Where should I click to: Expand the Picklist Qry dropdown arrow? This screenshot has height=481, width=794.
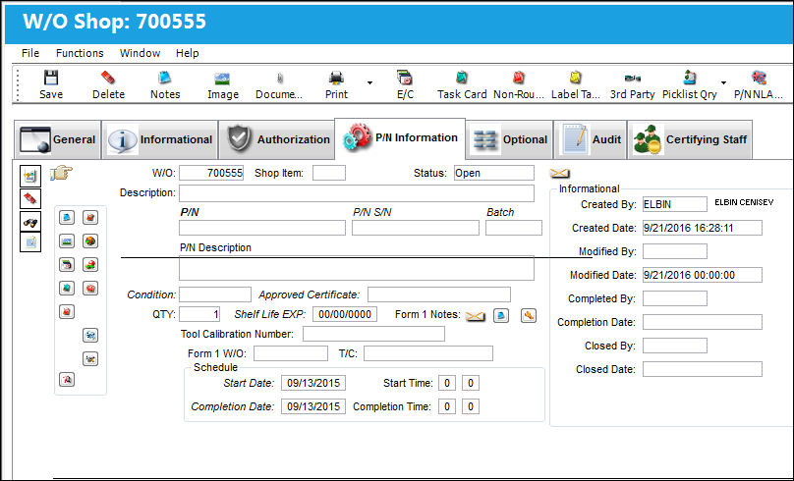click(x=723, y=83)
